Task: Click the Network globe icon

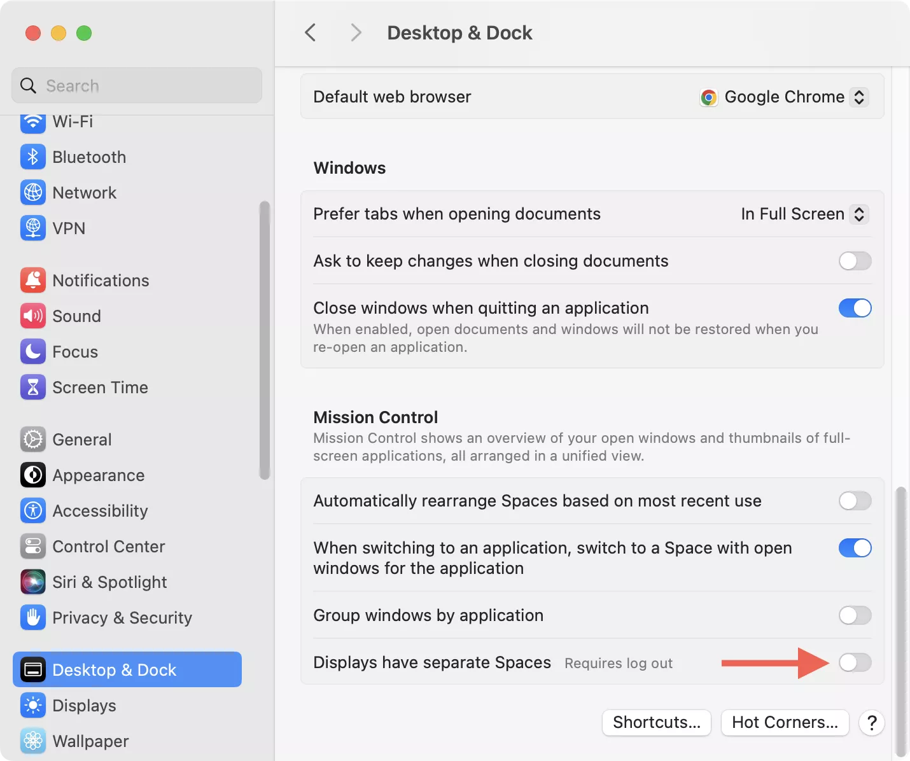Action: tap(33, 192)
